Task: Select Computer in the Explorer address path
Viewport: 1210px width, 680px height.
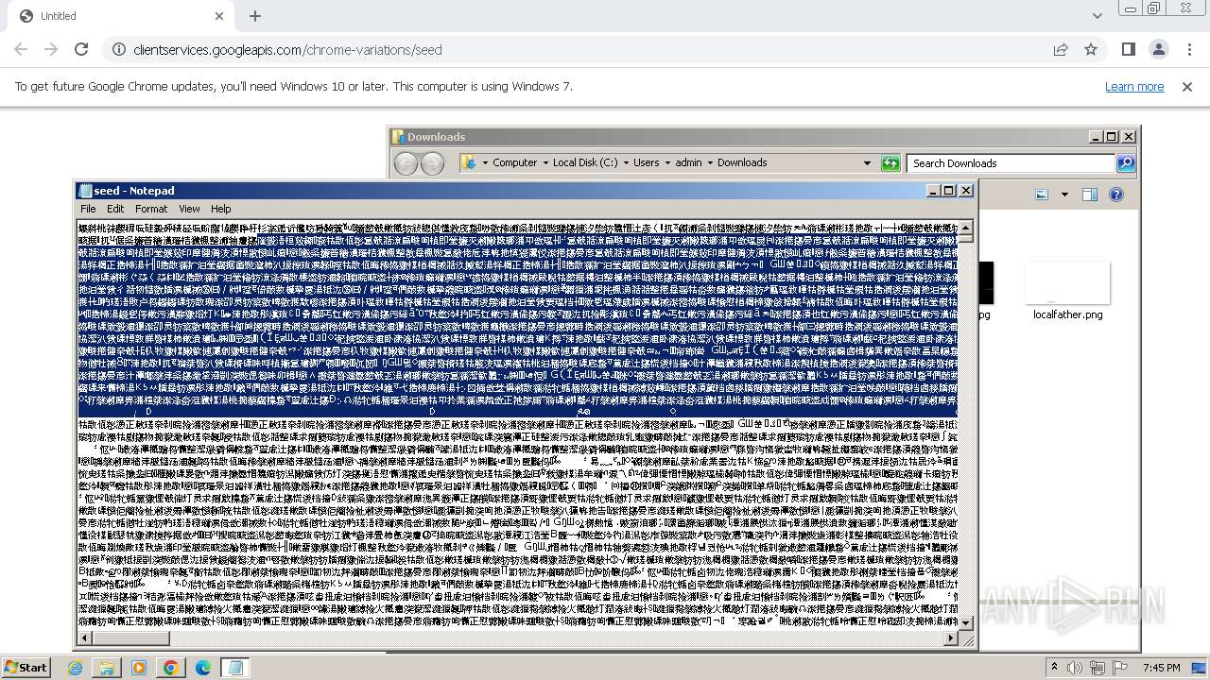Action: tap(514, 162)
